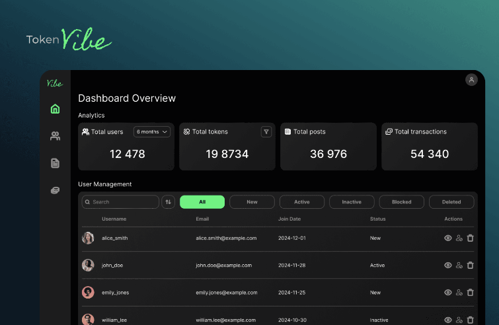
Task: Show only Deleted users
Action: click(451, 202)
